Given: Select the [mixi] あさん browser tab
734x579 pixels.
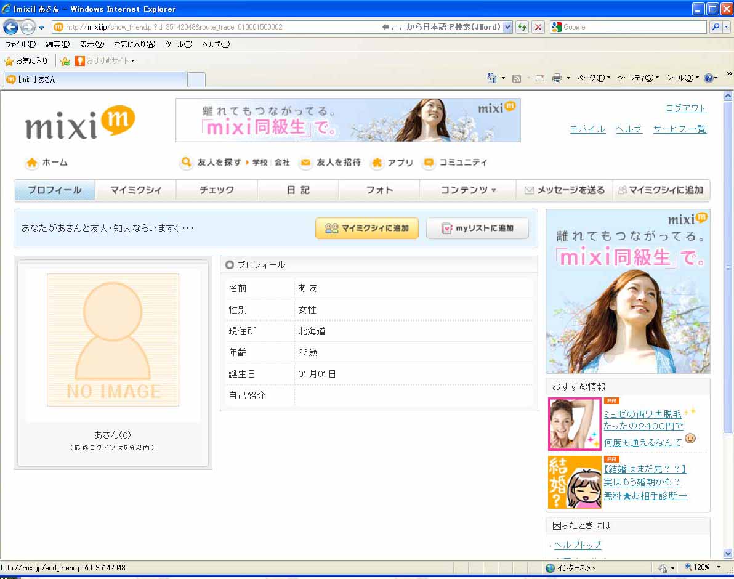Looking at the screenshot, I should (x=95, y=79).
